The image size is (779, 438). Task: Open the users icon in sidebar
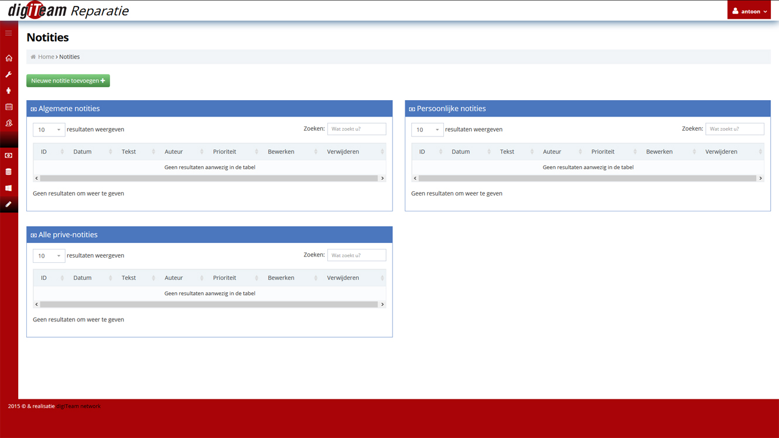click(x=9, y=123)
